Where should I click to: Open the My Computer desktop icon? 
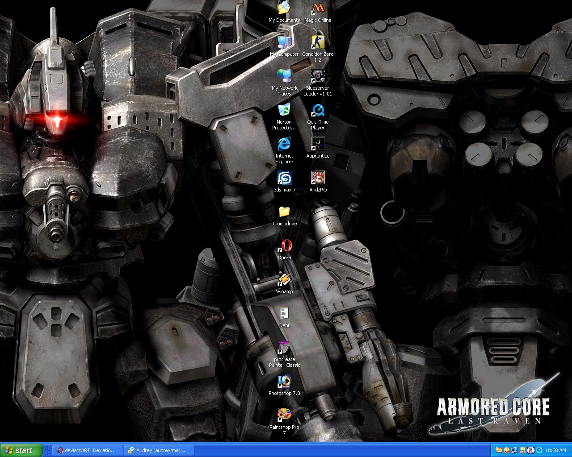coord(284,46)
